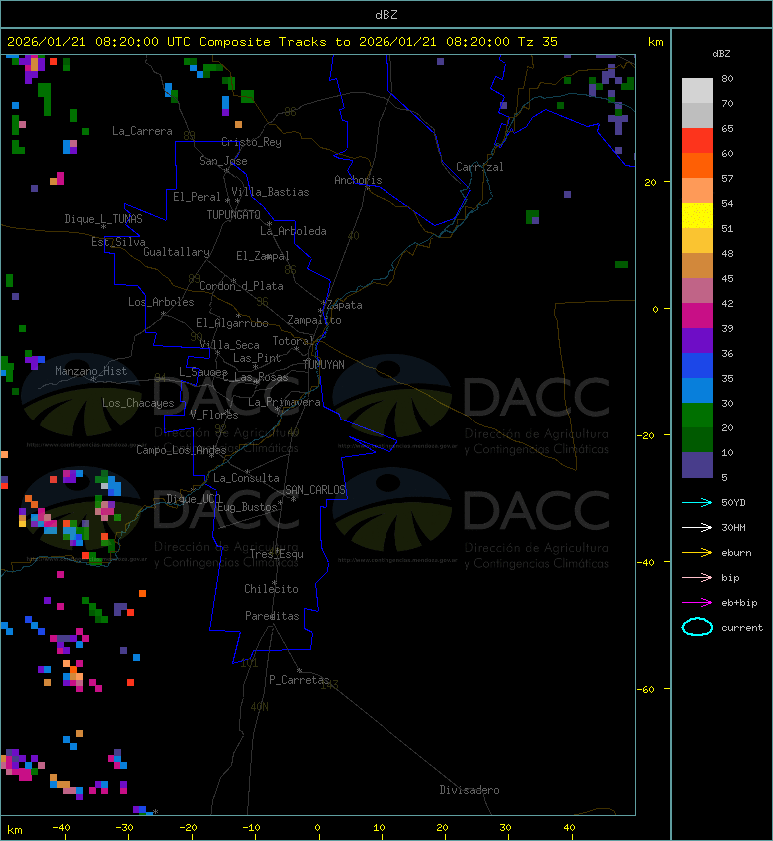The image size is (773, 841).
Task: Click the Zapata label on map
Action: click(x=345, y=306)
